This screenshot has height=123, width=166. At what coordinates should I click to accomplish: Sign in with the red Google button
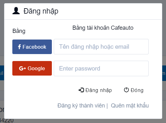pyautogui.click(x=32, y=68)
